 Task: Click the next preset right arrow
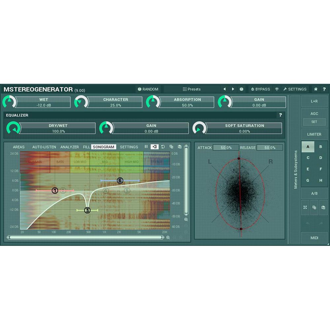coord(233,89)
